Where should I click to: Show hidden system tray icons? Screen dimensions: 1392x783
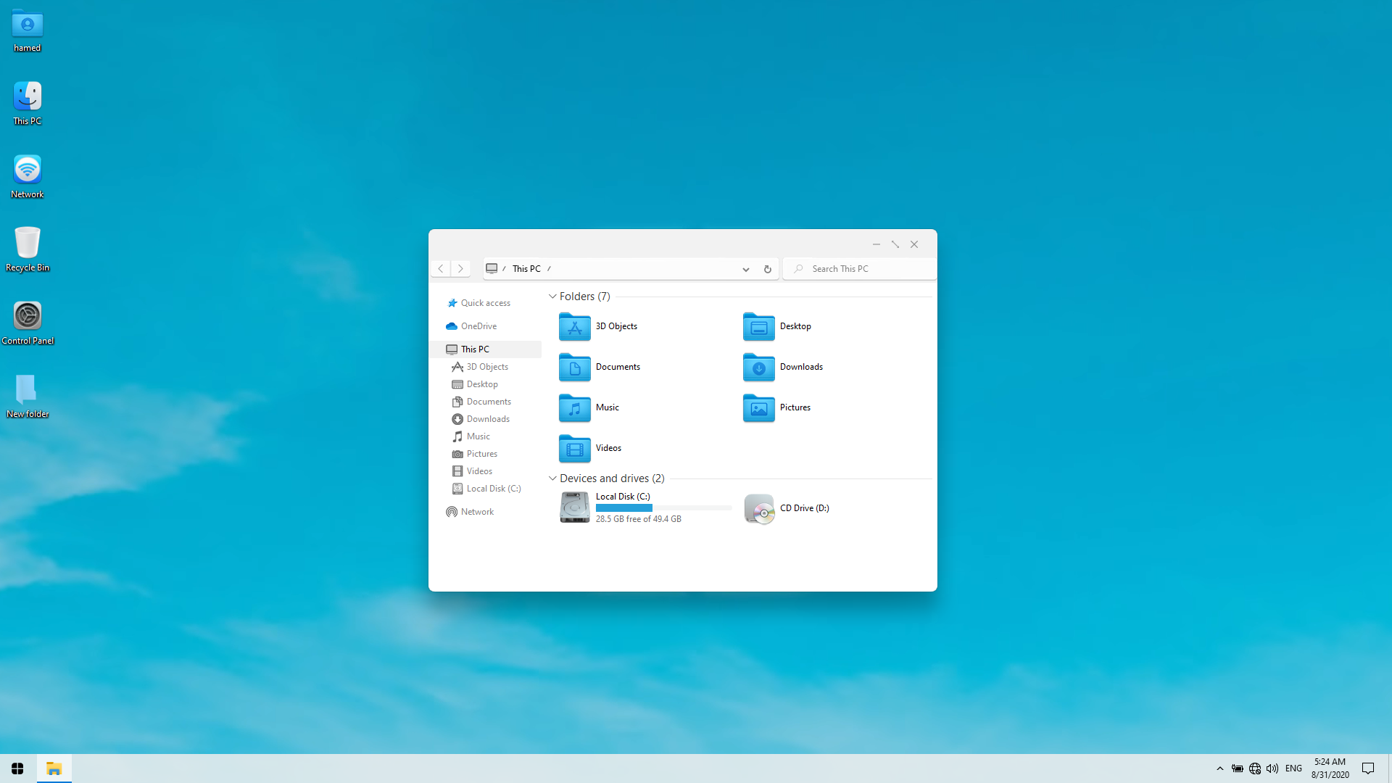[1219, 768]
